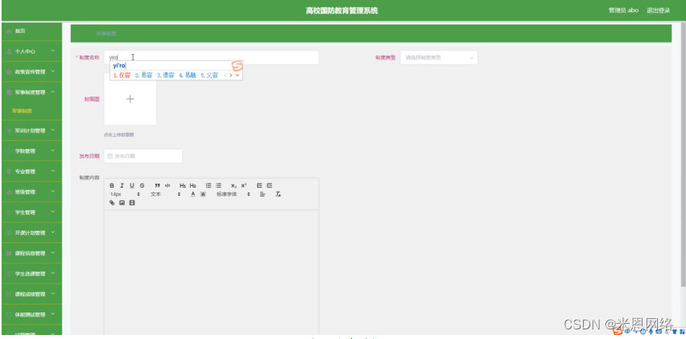Screen dimensions: 686x339
Task: Expand 课程信息管理 sidebar menu
Action: pyautogui.click(x=31, y=254)
